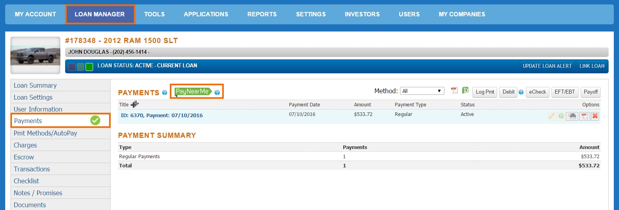This screenshot has width=619, height=210.
Task: Open My Companies menu
Action: [x=462, y=14]
